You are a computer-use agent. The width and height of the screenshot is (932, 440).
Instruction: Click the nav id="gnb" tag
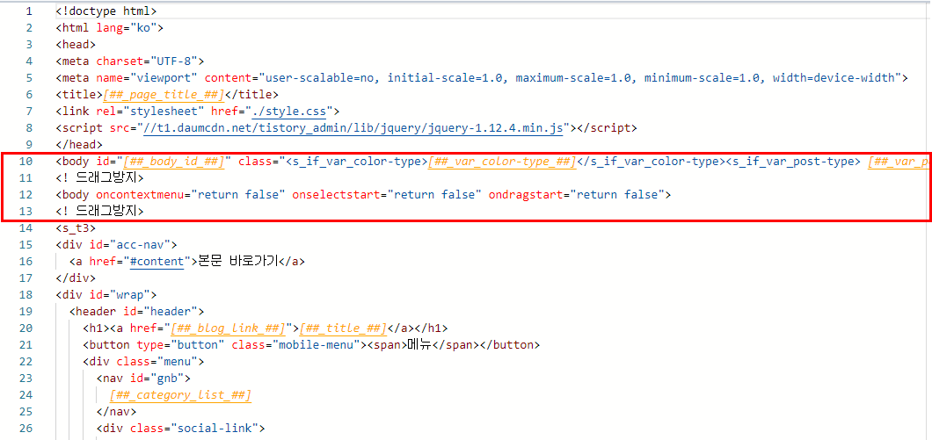pyautogui.click(x=143, y=378)
